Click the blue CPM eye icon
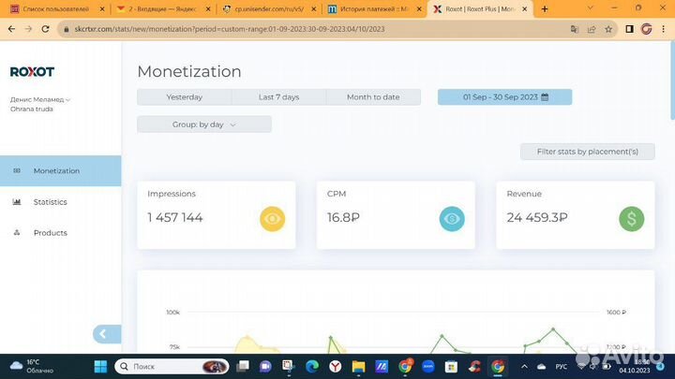This screenshot has height=379, width=675. coord(452,219)
